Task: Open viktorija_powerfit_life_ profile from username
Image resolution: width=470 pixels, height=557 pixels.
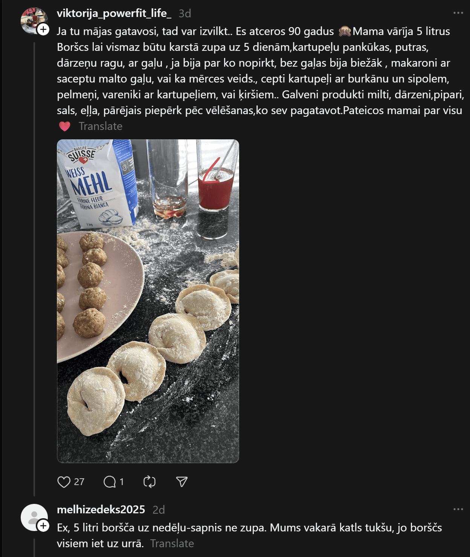Action: coord(114,13)
